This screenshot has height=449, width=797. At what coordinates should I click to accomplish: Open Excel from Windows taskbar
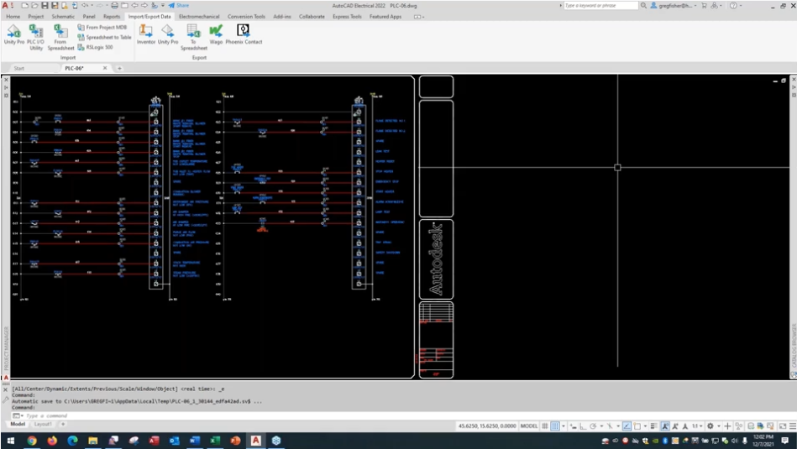pyautogui.click(x=215, y=441)
